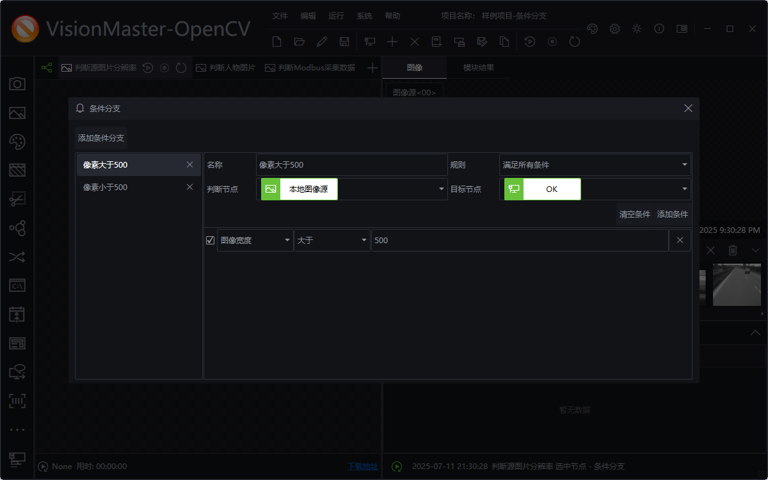This screenshot has height=480, width=768.
Task: Open the camera image acquisition tool
Action: (x=17, y=83)
